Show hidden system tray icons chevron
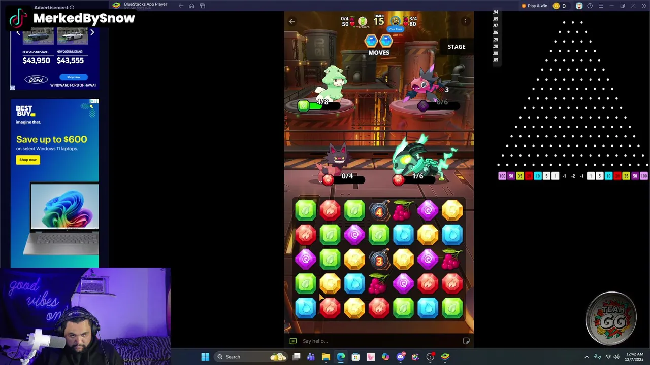The width and height of the screenshot is (650, 365). pos(587,357)
